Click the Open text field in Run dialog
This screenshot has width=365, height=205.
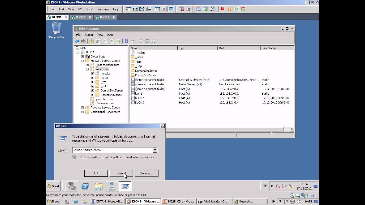113,150
